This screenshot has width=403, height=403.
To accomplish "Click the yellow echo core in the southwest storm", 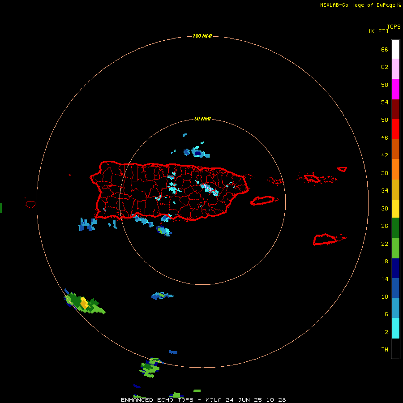I will coord(84,303).
